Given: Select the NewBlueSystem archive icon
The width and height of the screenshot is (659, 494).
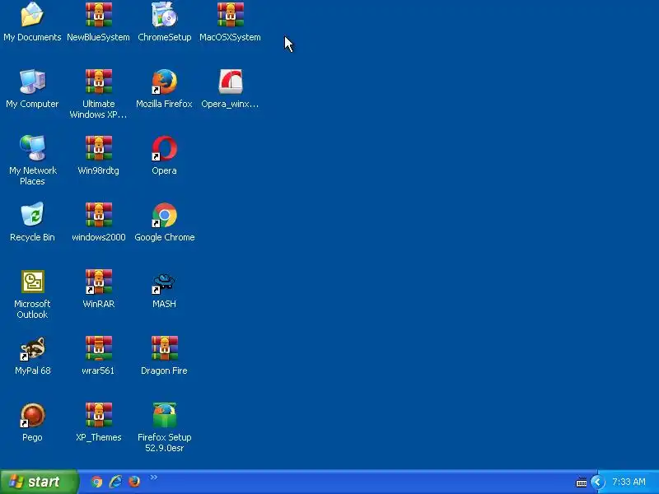Looking at the screenshot, I should click(x=99, y=15).
